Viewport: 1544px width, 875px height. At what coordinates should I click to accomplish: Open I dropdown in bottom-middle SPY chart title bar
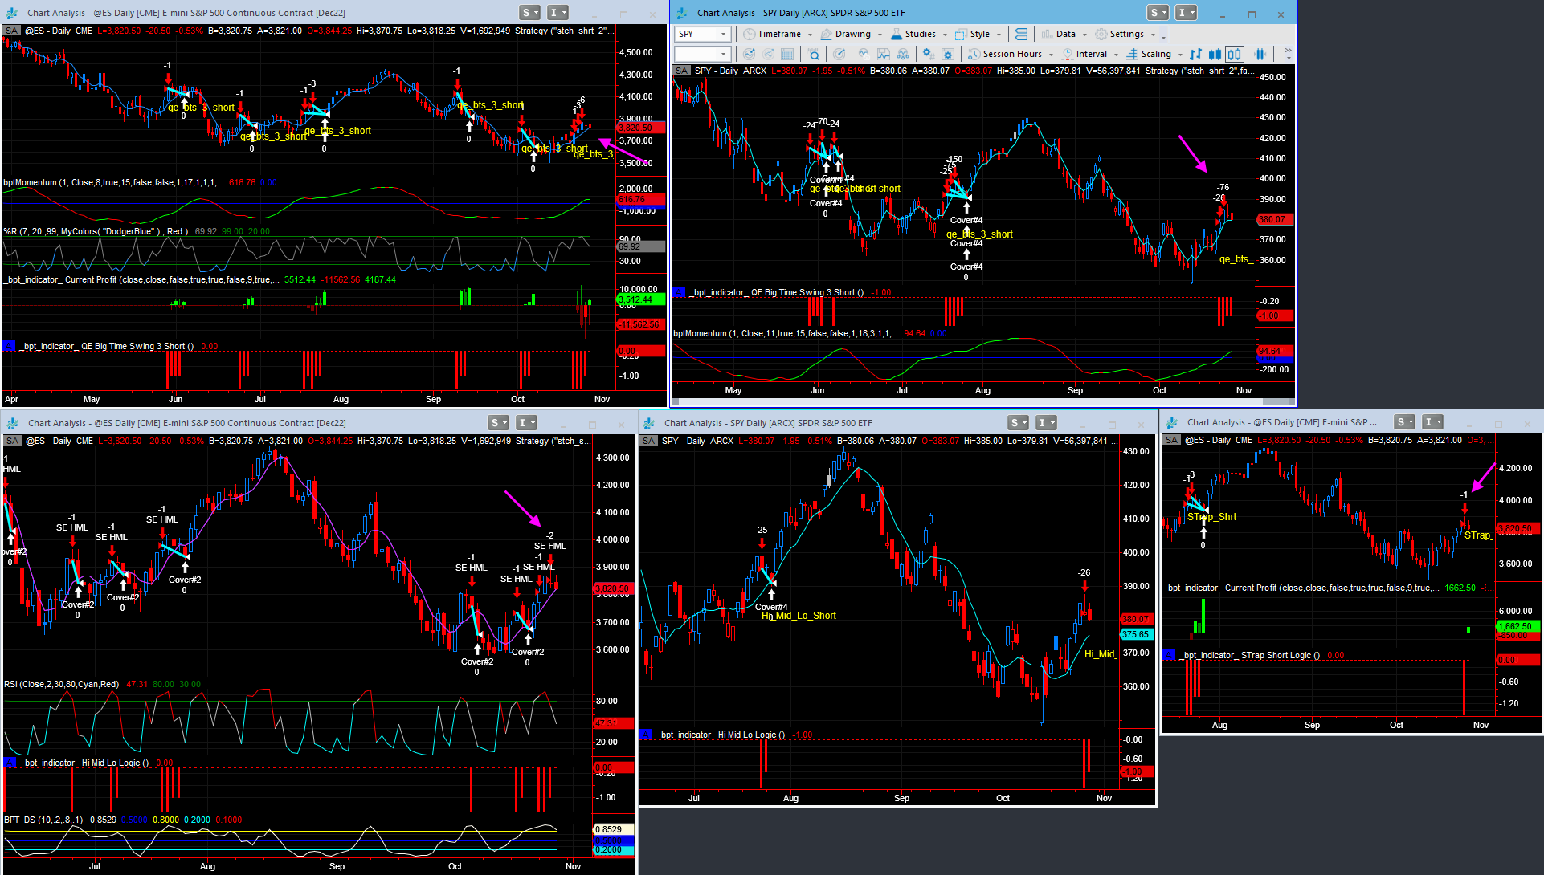[1046, 423]
